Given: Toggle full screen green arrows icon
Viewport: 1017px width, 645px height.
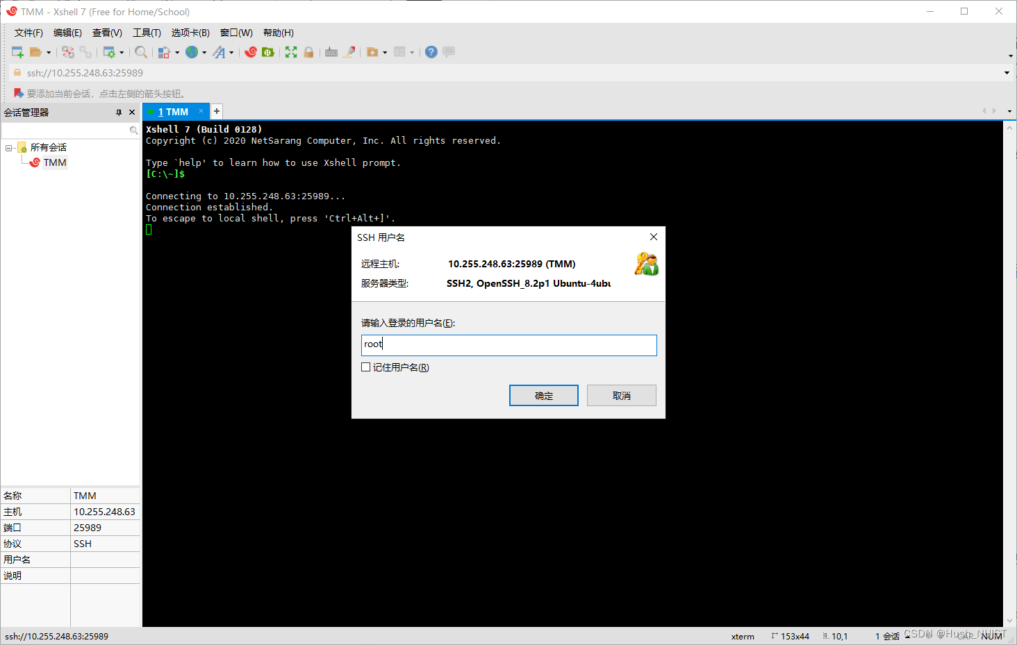Looking at the screenshot, I should click(x=291, y=52).
